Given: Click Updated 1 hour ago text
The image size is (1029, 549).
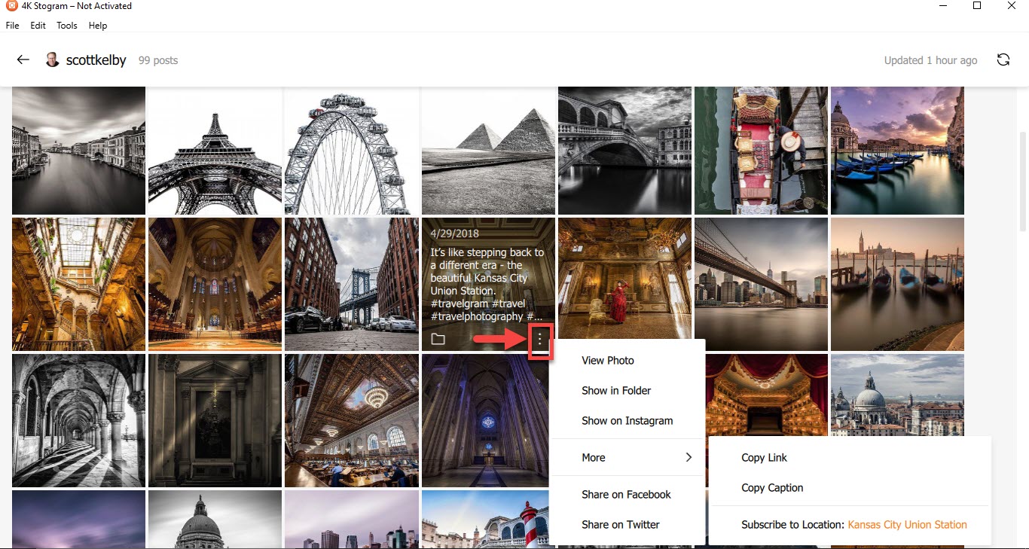Looking at the screenshot, I should [931, 60].
